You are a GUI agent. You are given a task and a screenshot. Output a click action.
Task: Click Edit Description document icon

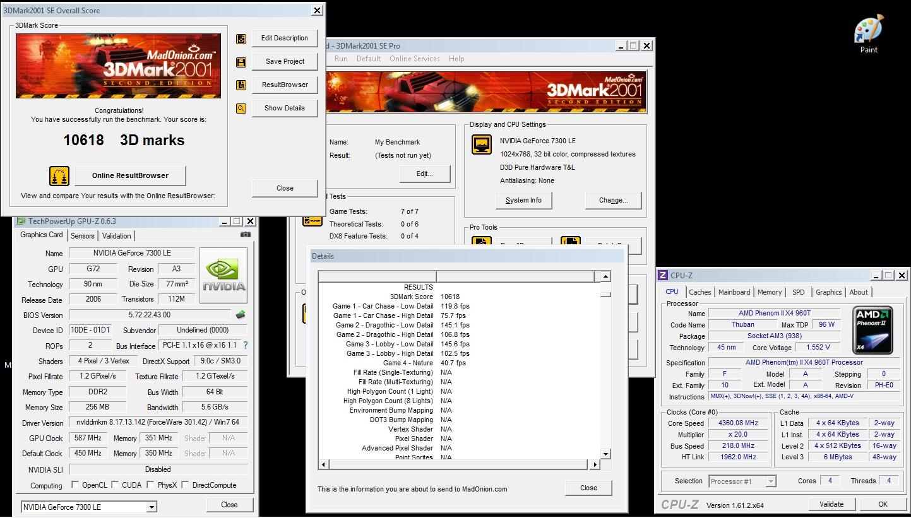(241, 39)
